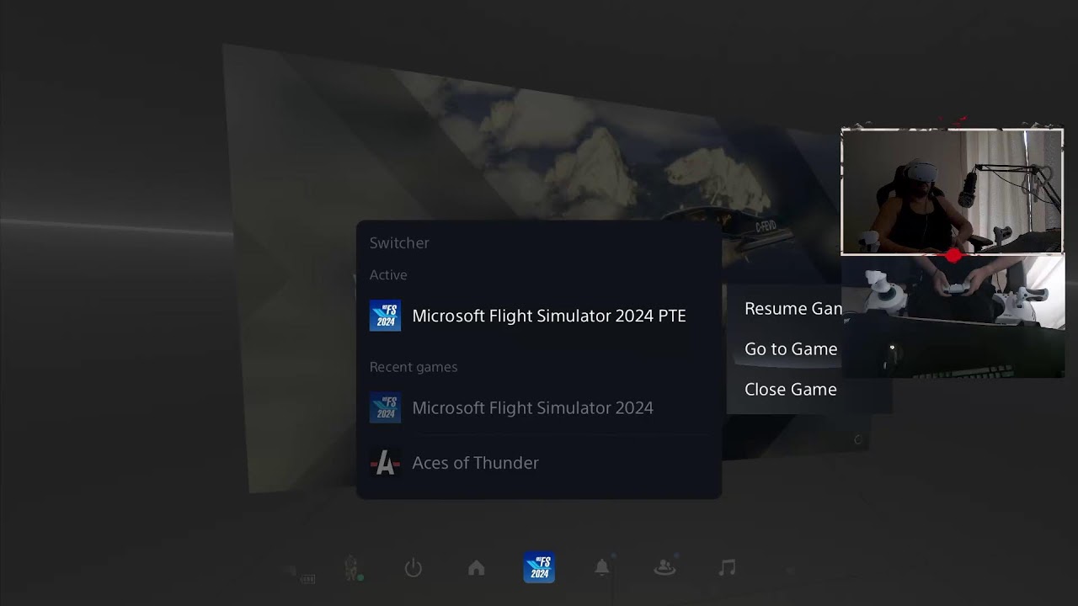Open the Notifications bell icon
Image resolution: width=1078 pixels, height=606 pixels.
click(602, 568)
